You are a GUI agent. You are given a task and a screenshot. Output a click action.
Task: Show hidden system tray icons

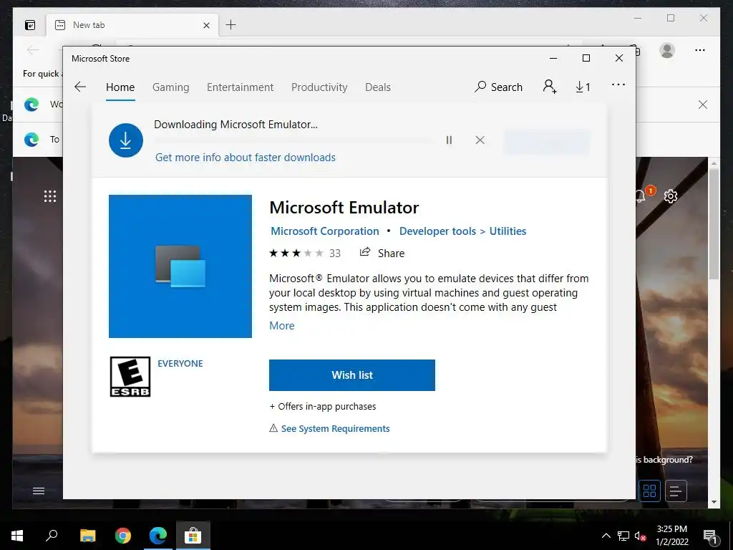(606, 536)
